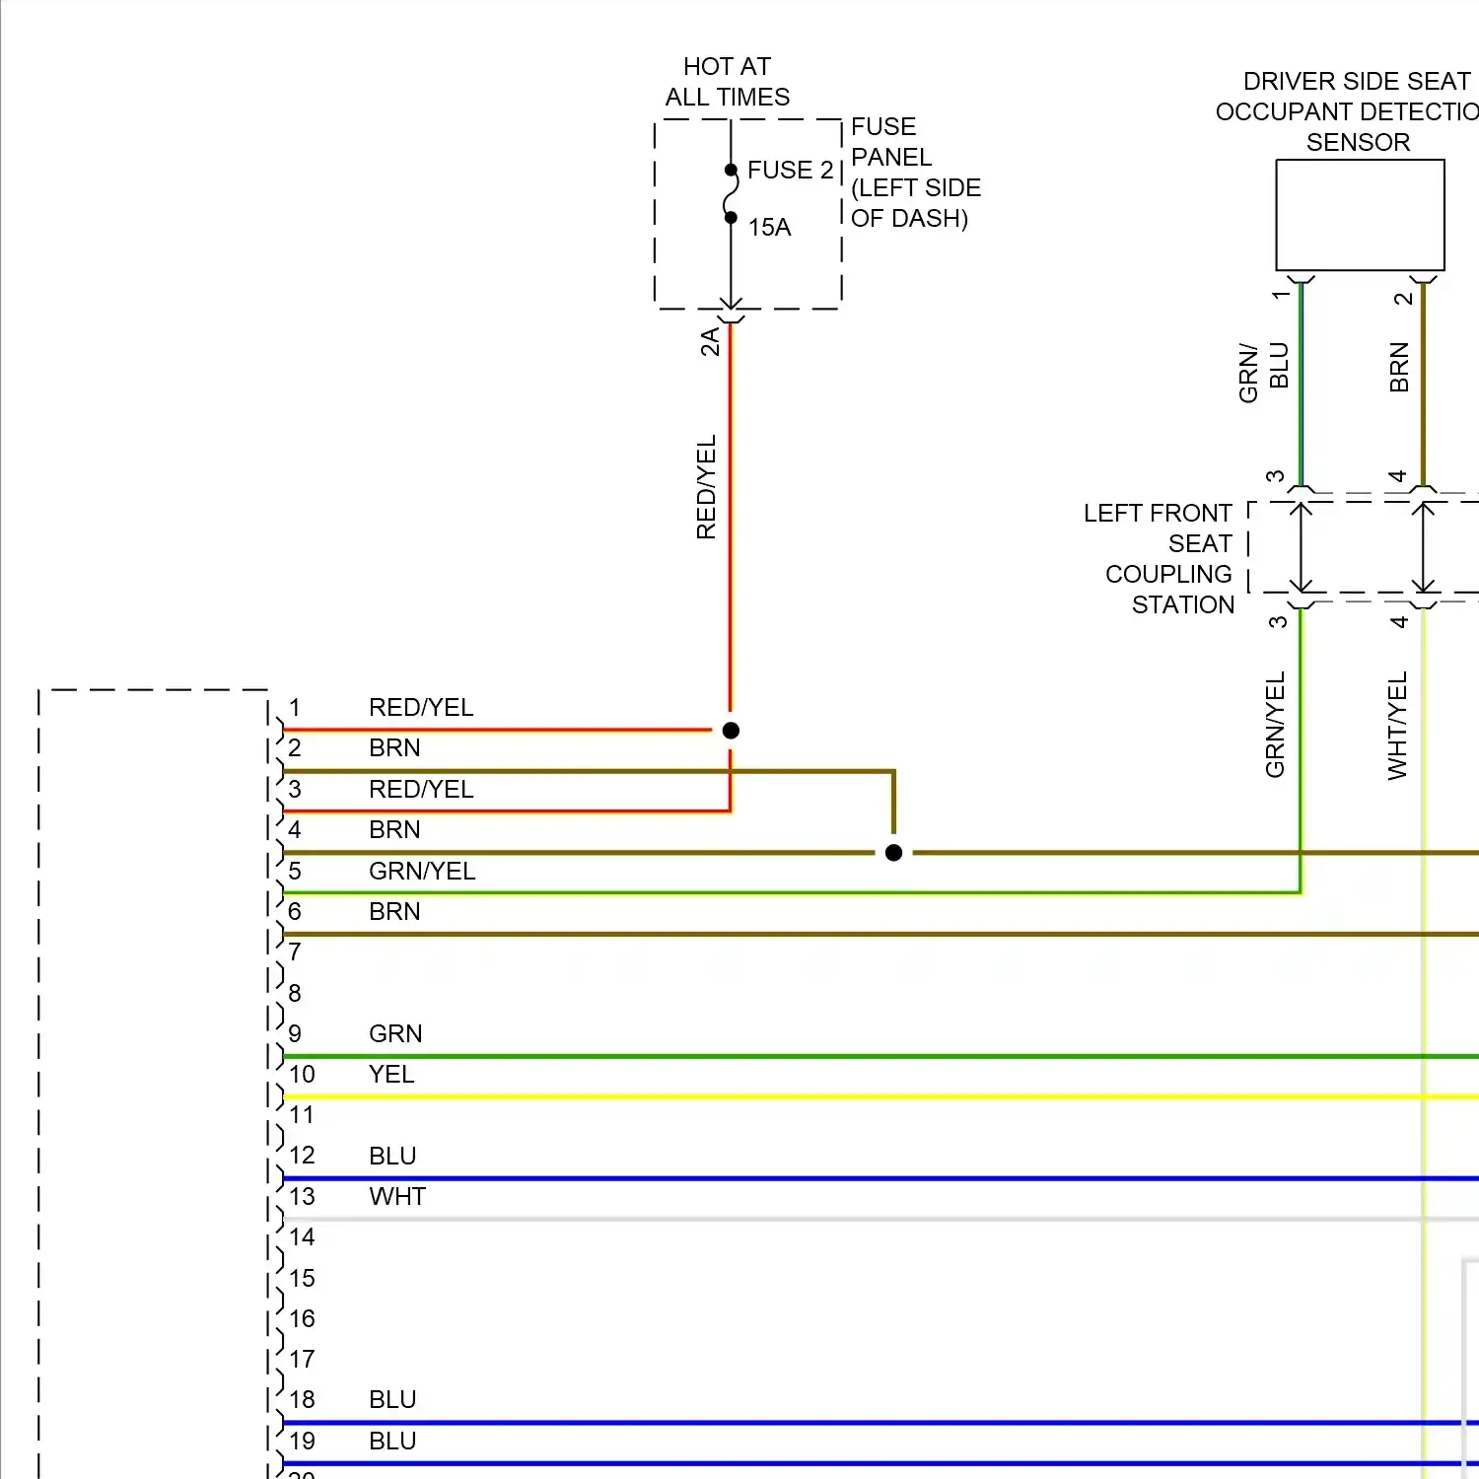Click the splice dot on the BRN wire
The image size is (1479, 1479).
[893, 853]
